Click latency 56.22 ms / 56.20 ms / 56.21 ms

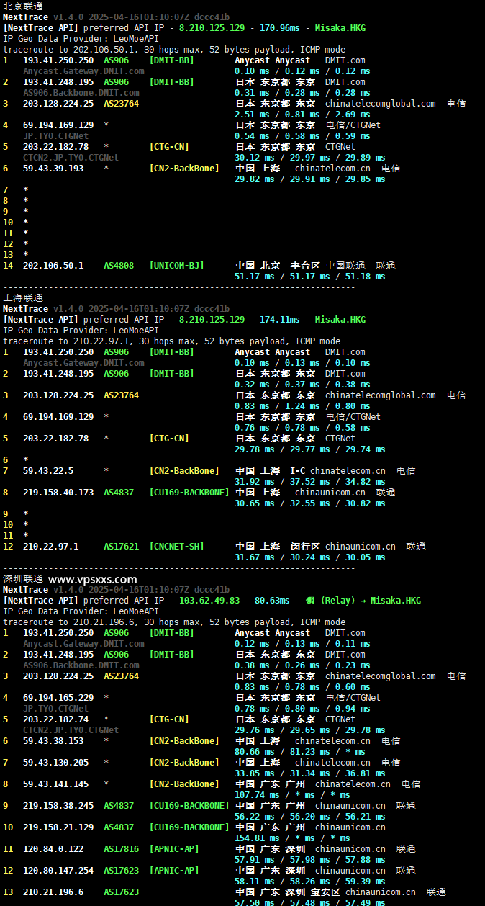[310, 817]
